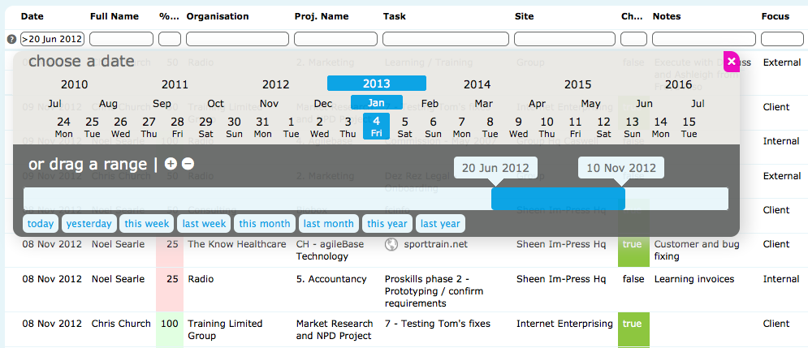Viewport: 808px width, 348px height.
Task: Click the 'last month' shortcut button
Action: coord(328,224)
